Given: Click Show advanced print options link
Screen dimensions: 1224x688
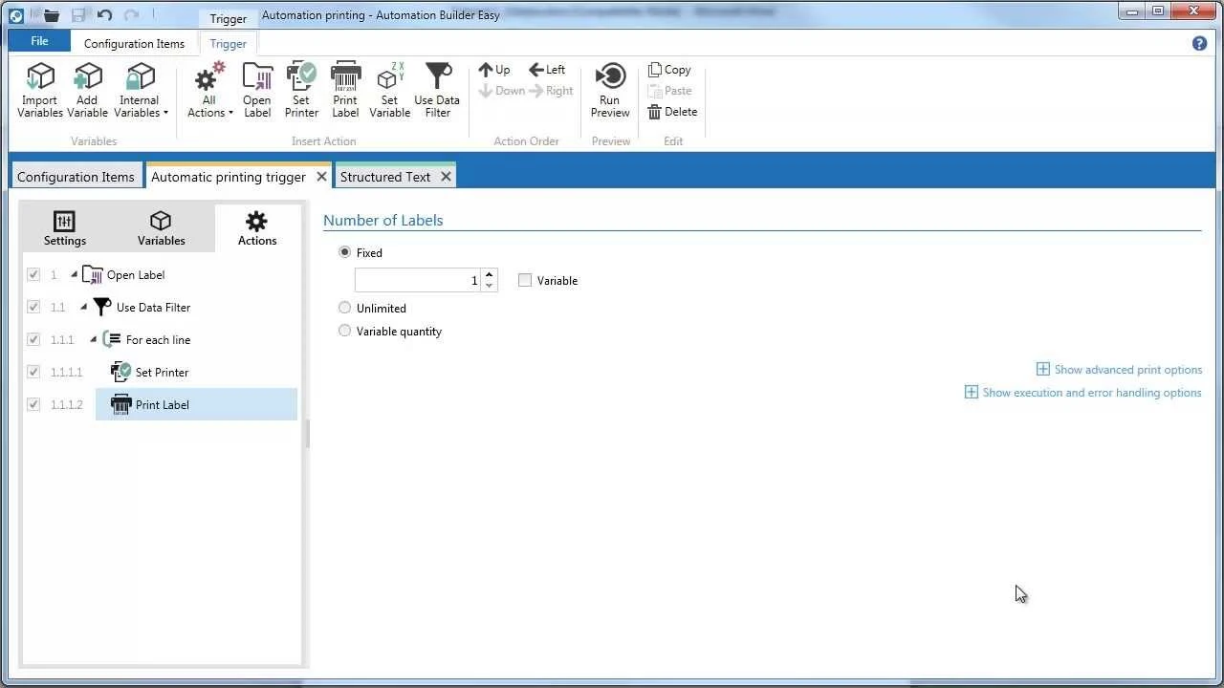Looking at the screenshot, I should [1128, 369].
